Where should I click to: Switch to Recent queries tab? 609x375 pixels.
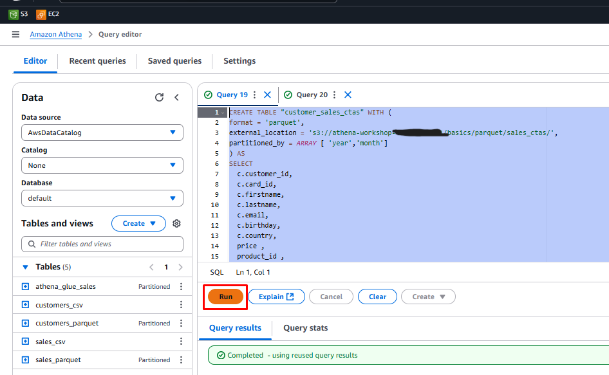click(x=97, y=61)
